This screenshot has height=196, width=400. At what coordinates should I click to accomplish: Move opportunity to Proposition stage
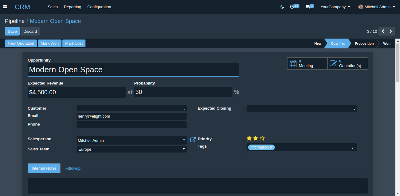click(x=364, y=43)
